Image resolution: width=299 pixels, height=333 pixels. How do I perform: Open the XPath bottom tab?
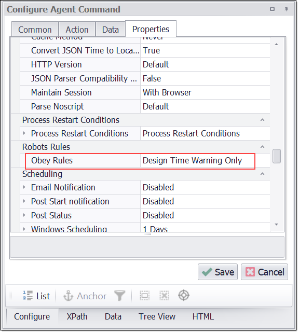(x=77, y=316)
